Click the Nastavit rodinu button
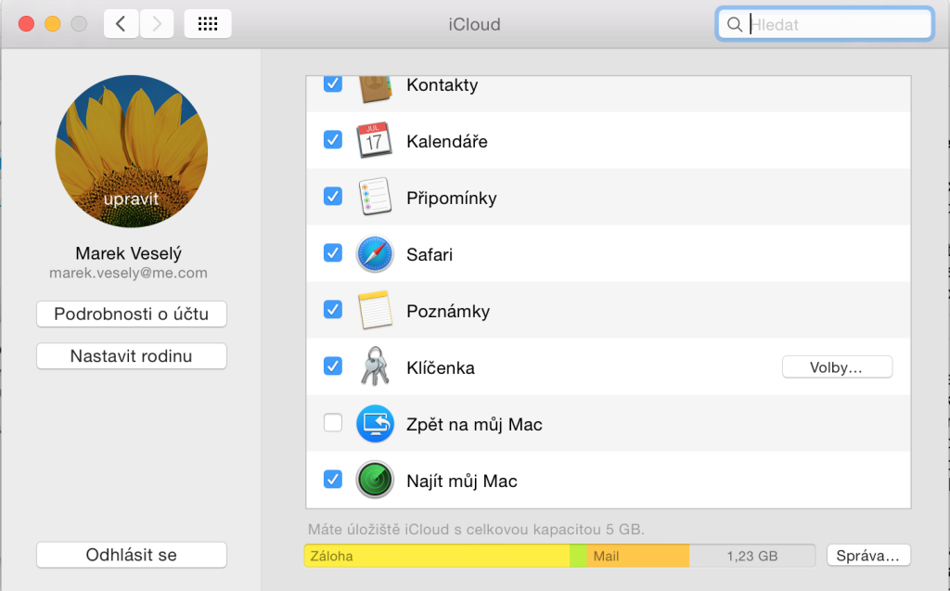The width and height of the screenshot is (950, 591). click(x=132, y=356)
